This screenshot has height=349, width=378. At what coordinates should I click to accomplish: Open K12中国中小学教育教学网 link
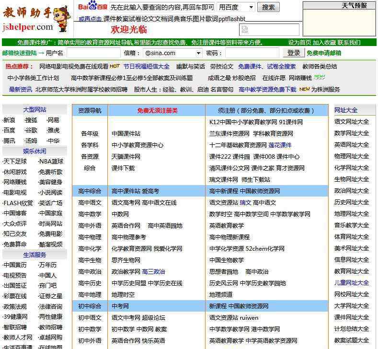coord(243,122)
